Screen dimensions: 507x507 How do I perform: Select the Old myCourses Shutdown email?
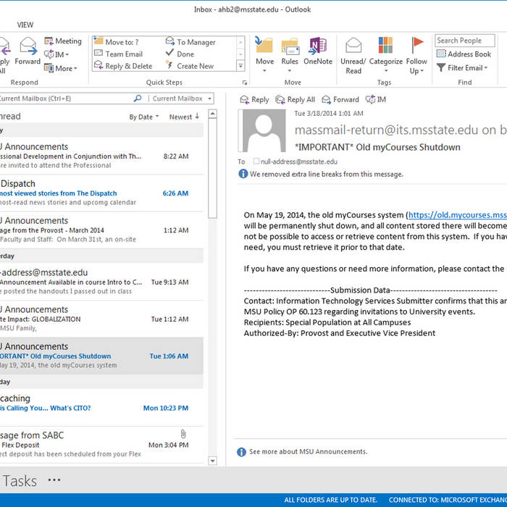point(101,356)
